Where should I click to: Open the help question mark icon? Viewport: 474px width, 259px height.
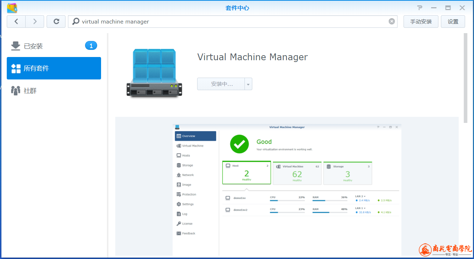[x=420, y=8]
